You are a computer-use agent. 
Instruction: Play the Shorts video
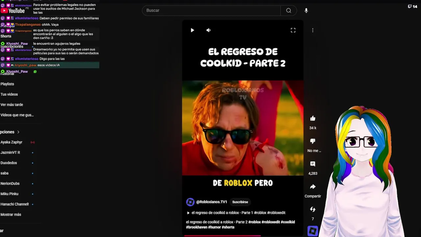click(x=192, y=30)
